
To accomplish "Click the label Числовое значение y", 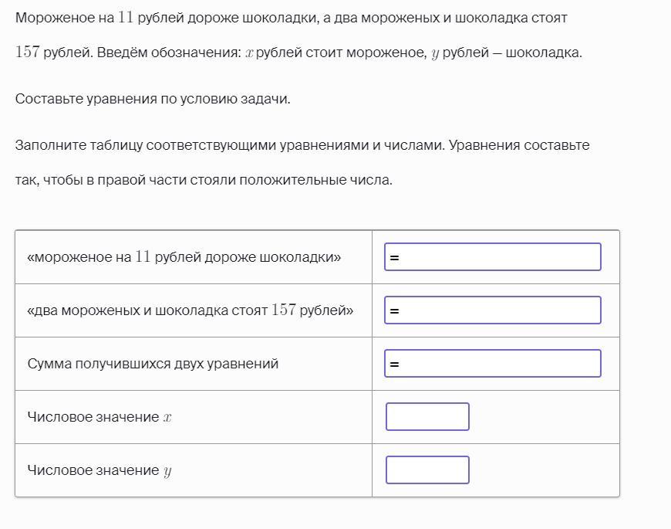I will click(99, 470).
